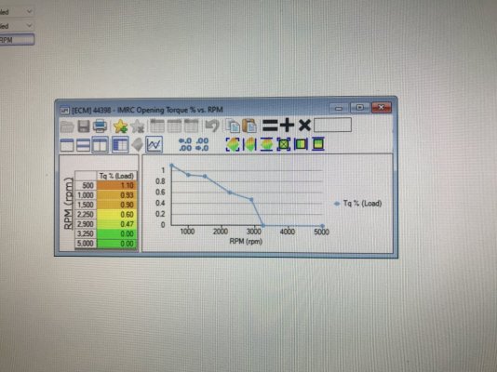Select the 0.93 table cell
Image resolution: width=497 pixels, height=372 pixels.
coord(116,195)
